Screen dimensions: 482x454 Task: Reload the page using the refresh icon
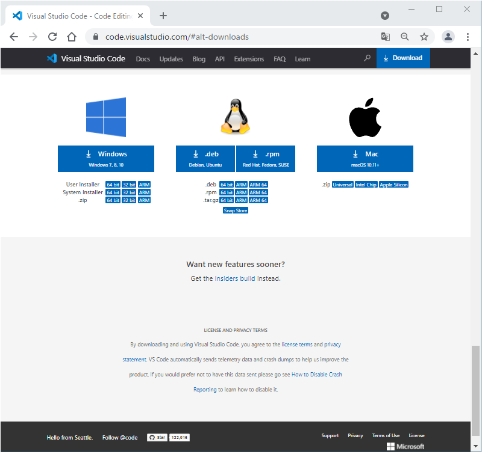[x=52, y=37]
